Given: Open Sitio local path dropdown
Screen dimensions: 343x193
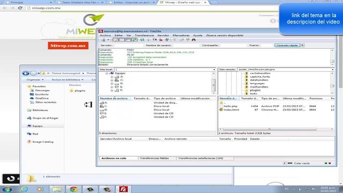Looking at the screenshot, I should (214, 70).
